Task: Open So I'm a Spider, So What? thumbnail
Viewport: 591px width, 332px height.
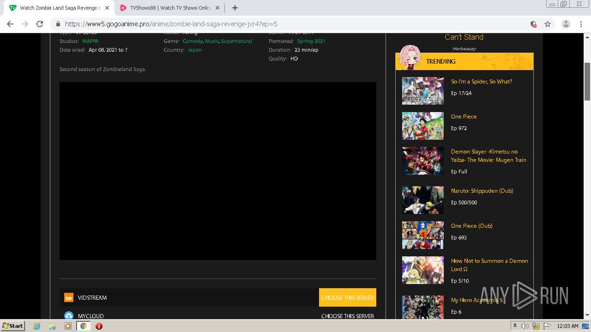Action: coord(423,91)
